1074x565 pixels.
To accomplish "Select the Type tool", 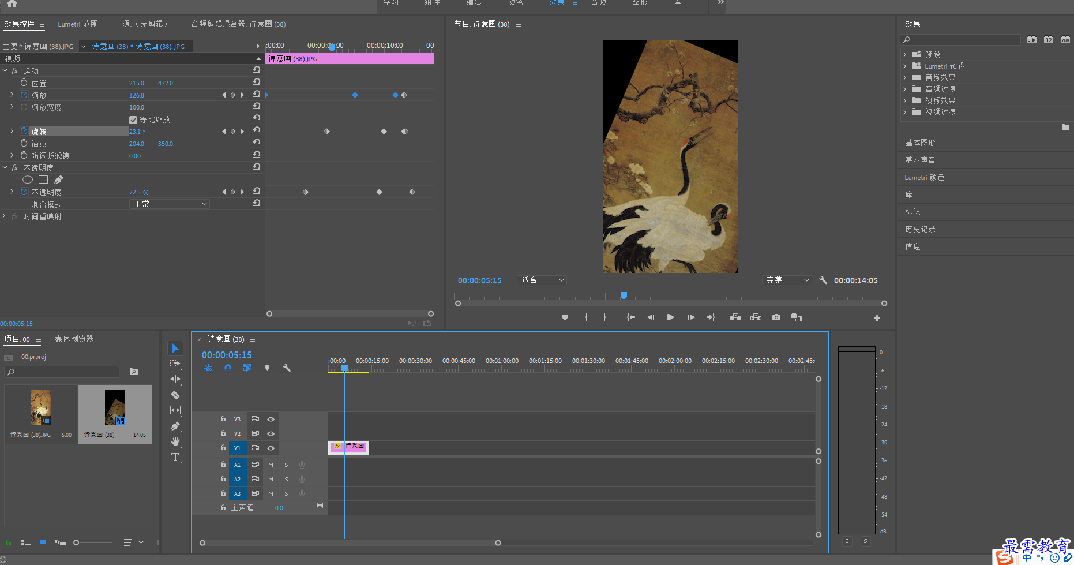I will [x=175, y=457].
